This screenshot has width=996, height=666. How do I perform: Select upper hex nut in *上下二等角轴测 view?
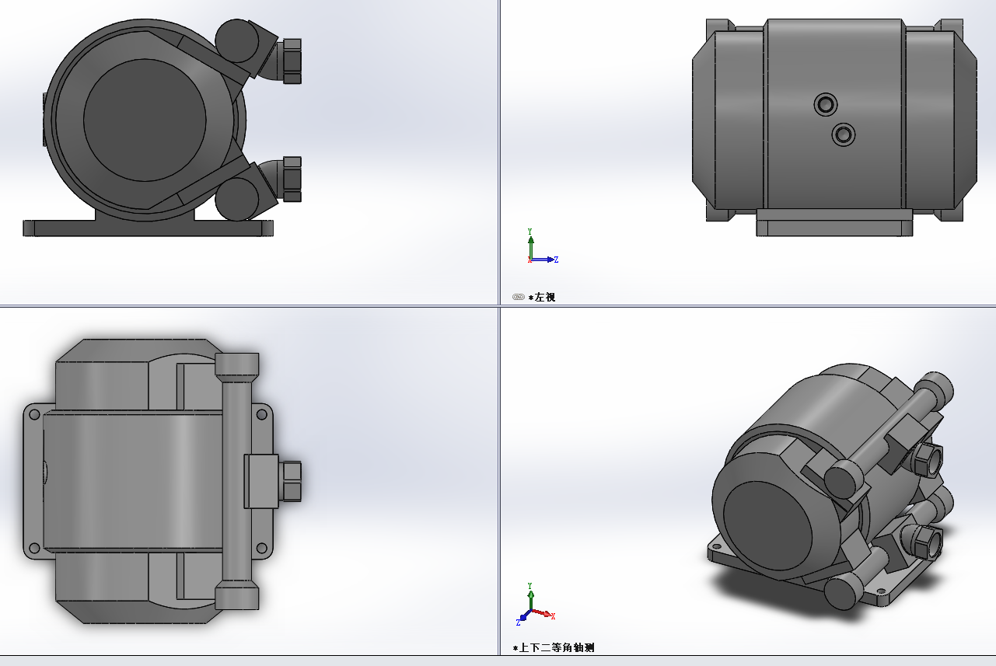pos(928,461)
